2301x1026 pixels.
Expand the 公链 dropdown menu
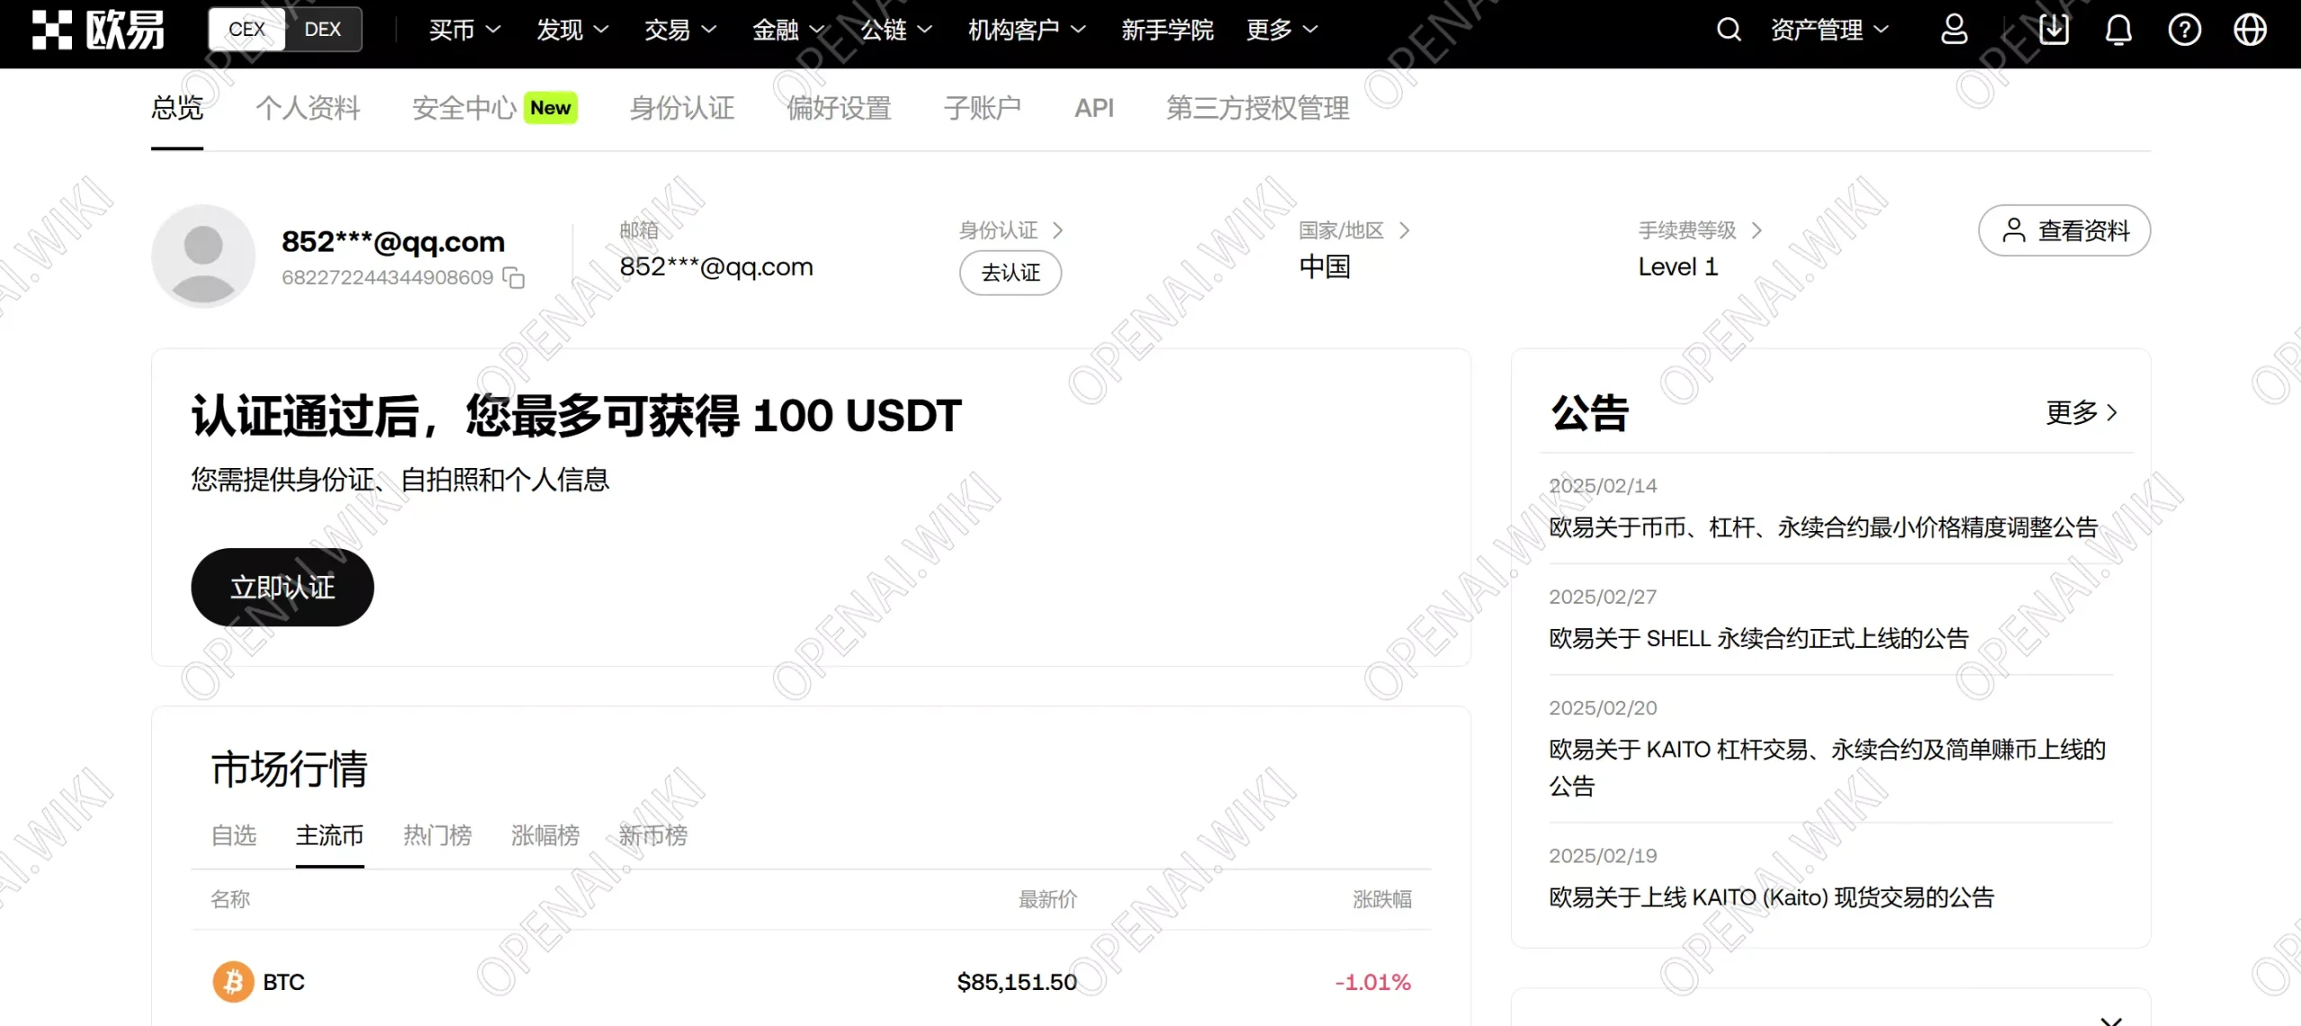895,30
